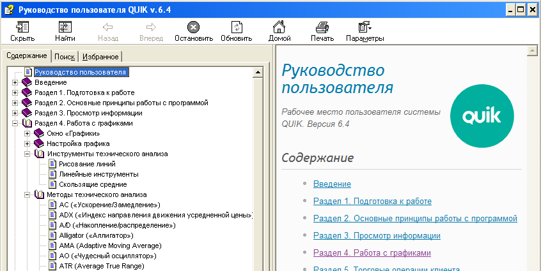Click the Скользящие средние topic text
This screenshot has height=271, width=541.
[x=93, y=184]
